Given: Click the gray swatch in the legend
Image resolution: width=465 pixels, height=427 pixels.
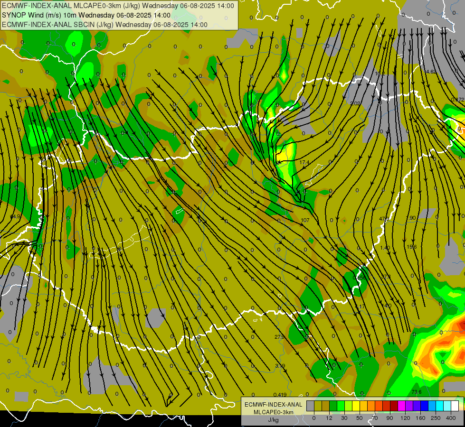Looking at the screenshot, I should click(311, 406).
